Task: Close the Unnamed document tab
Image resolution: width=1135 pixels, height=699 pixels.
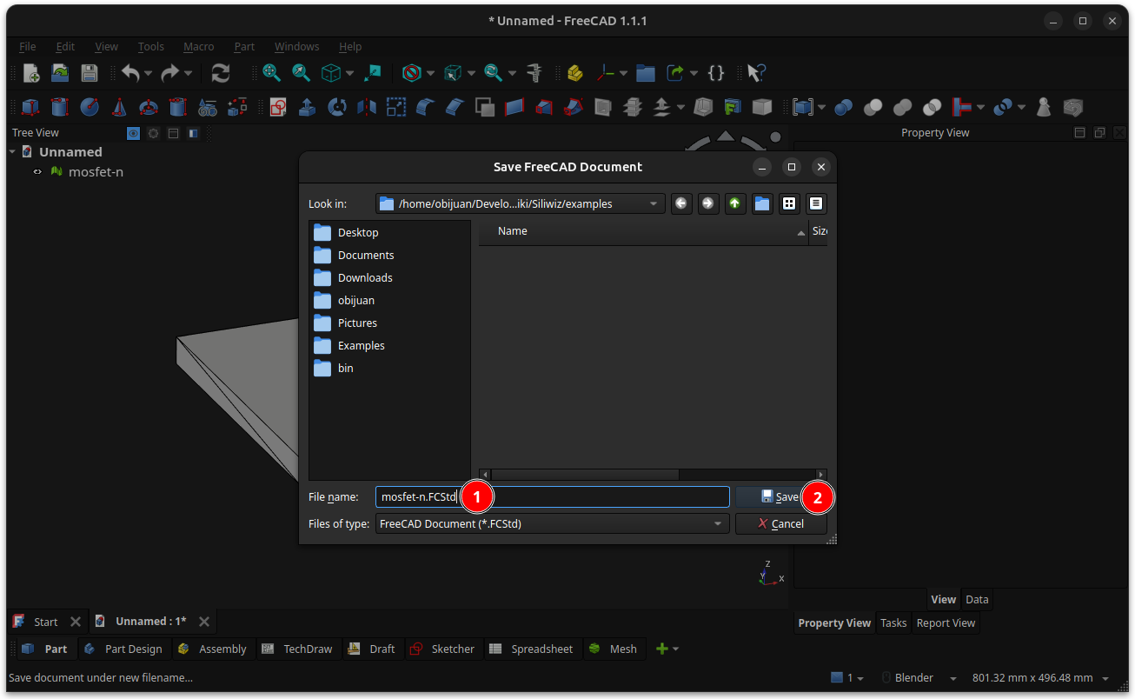Action: point(204,622)
